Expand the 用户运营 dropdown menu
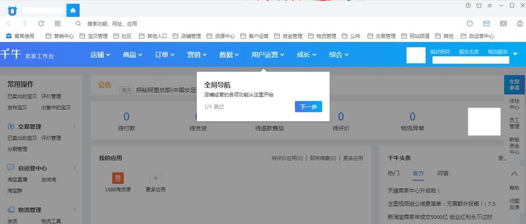The image size is (526, 224). point(268,55)
